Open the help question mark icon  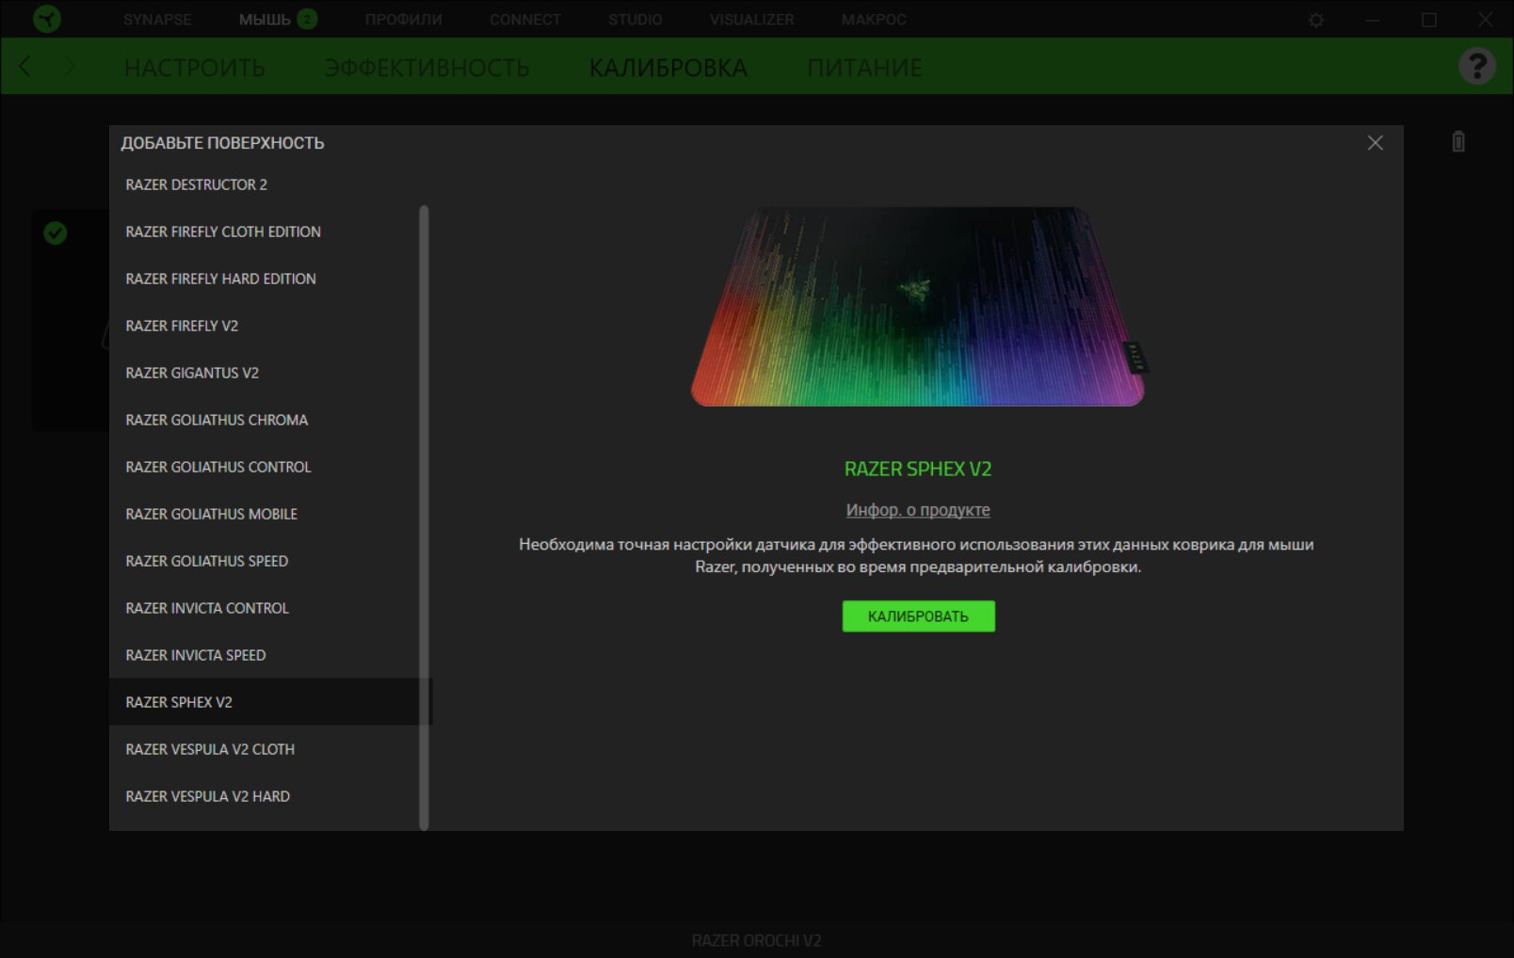[x=1476, y=66]
